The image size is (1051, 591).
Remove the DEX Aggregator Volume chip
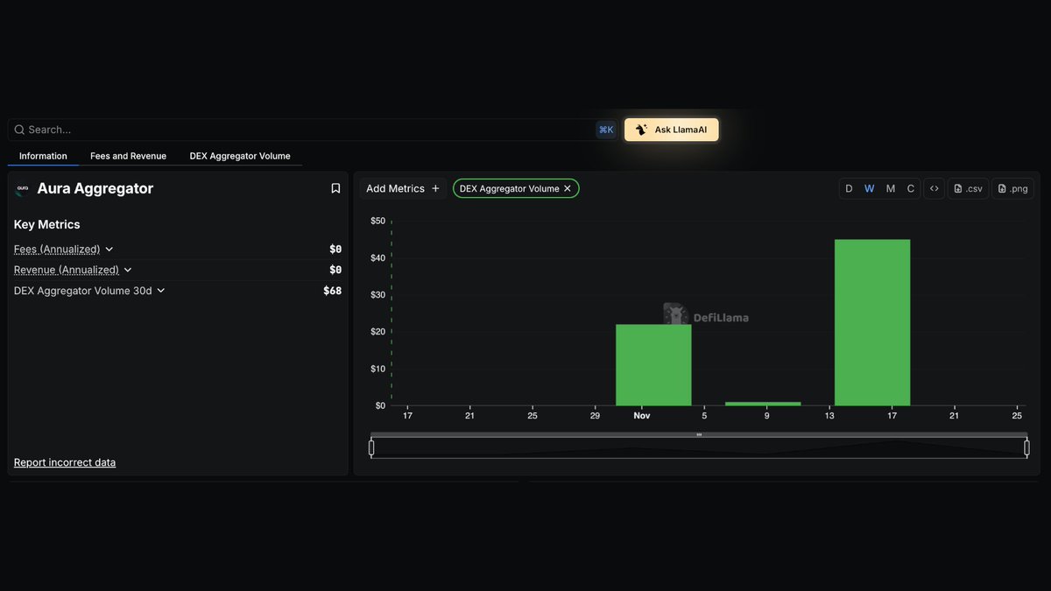click(x=567, y=187)
